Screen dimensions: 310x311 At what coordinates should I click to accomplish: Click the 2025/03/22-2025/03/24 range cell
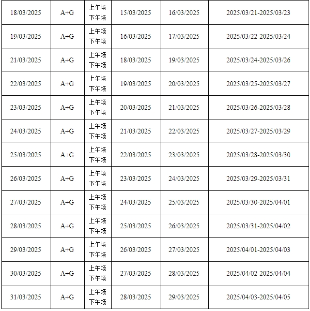pyautogui.click(x=258, y=36)
